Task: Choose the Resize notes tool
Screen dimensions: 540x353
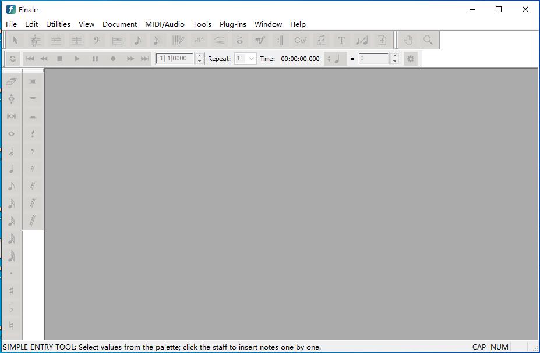Action: tap(362, 40)
